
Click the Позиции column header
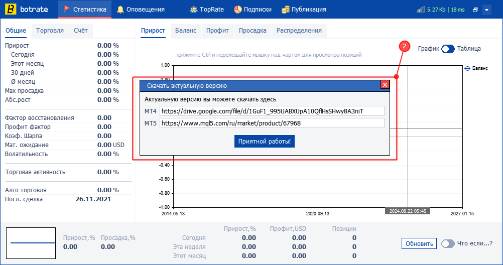coord(344,229)
